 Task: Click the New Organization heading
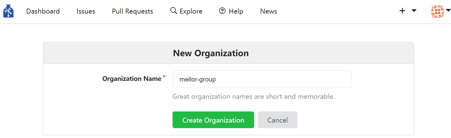(x=211, y=53)
